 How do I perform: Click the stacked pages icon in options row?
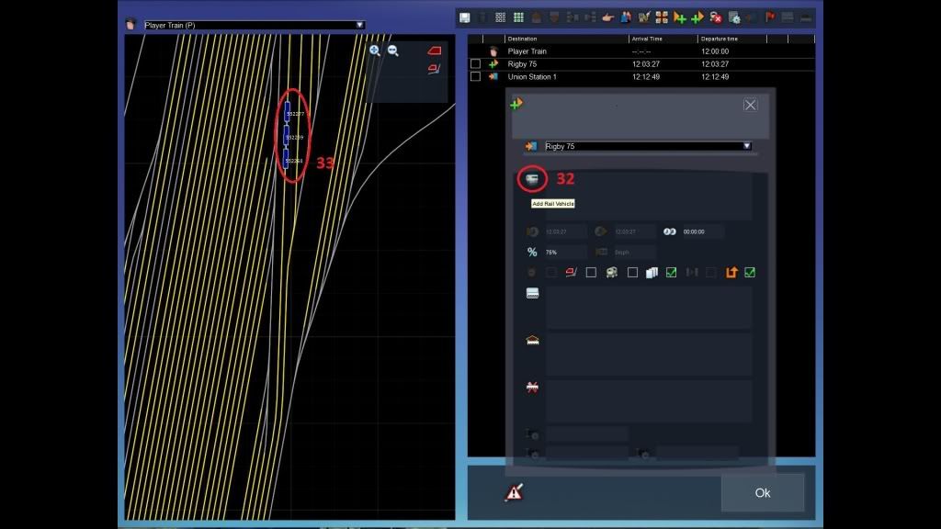[652, 272]
